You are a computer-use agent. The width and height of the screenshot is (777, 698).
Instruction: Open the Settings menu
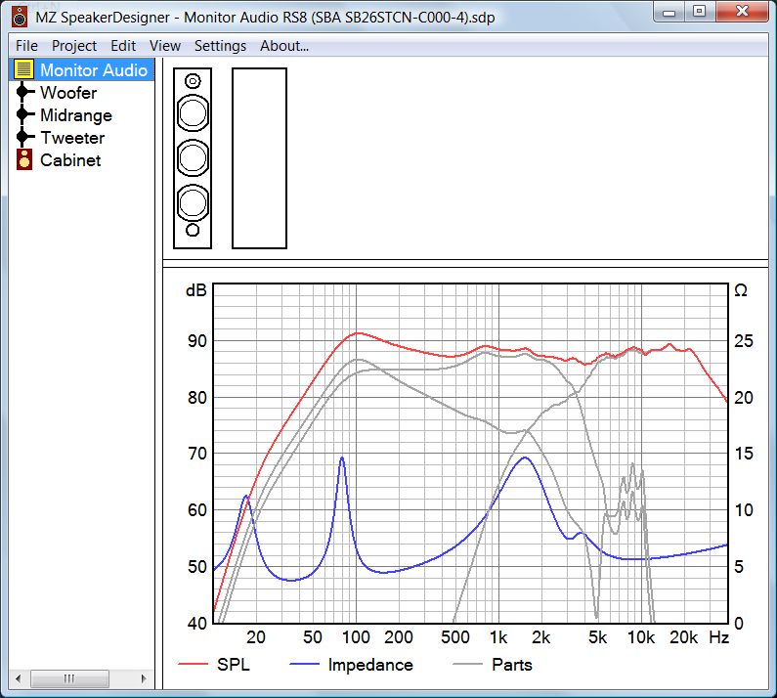point(220,46)
